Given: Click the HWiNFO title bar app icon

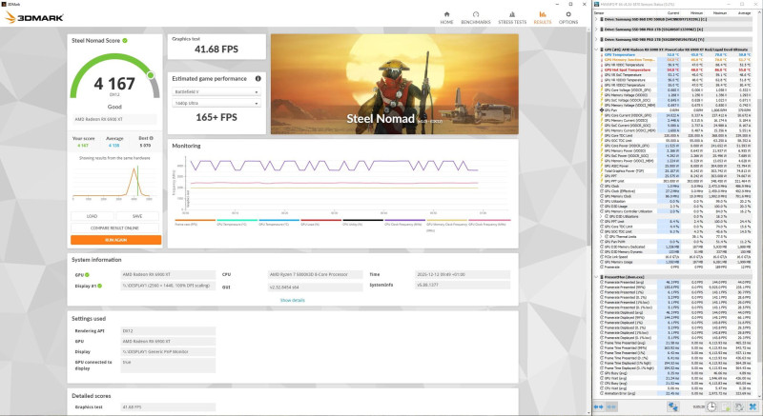Looking at the screenshot, I should [x=597, y=4].
